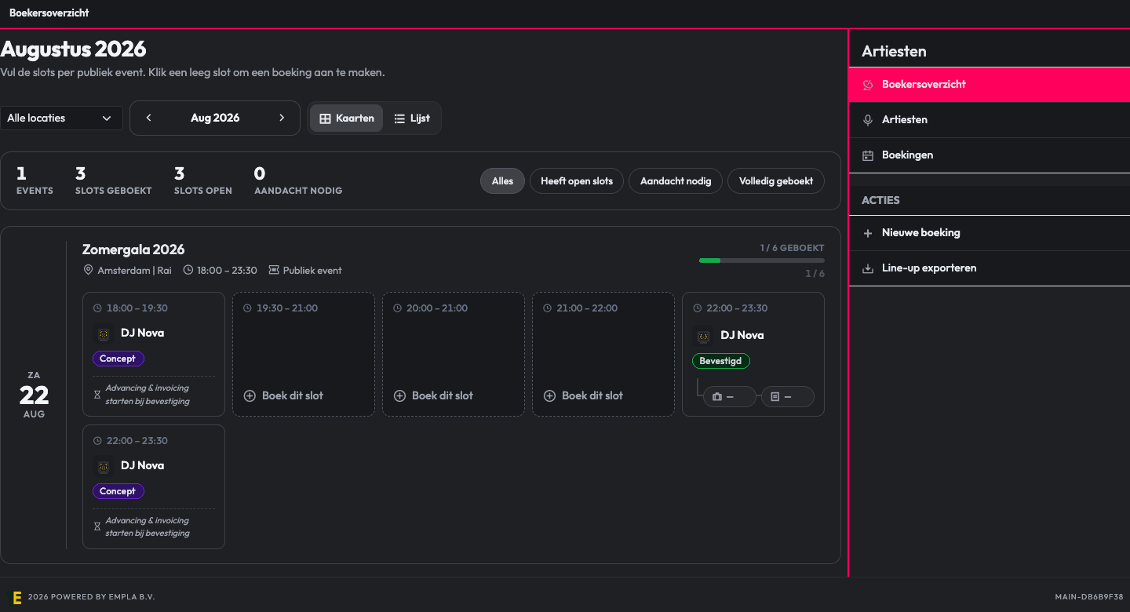This screenshot has height=612, width=1130.
Task: Click the ZA 22 AUG date label
Action: [34, 395]
